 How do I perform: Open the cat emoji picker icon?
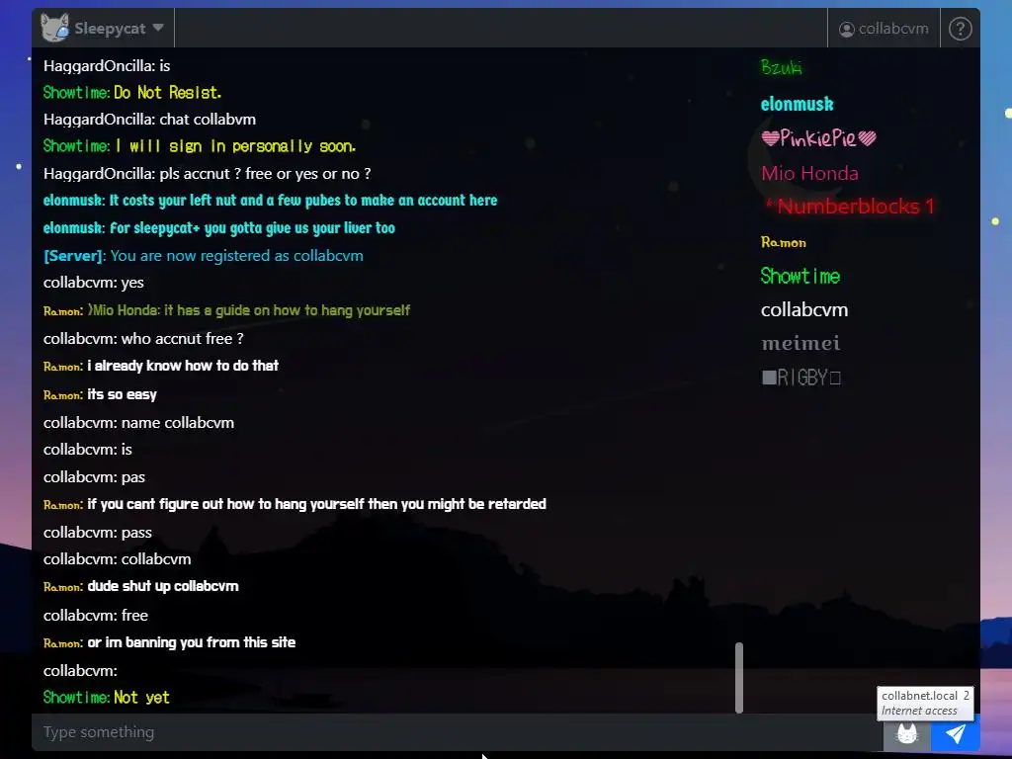[907, 734]
